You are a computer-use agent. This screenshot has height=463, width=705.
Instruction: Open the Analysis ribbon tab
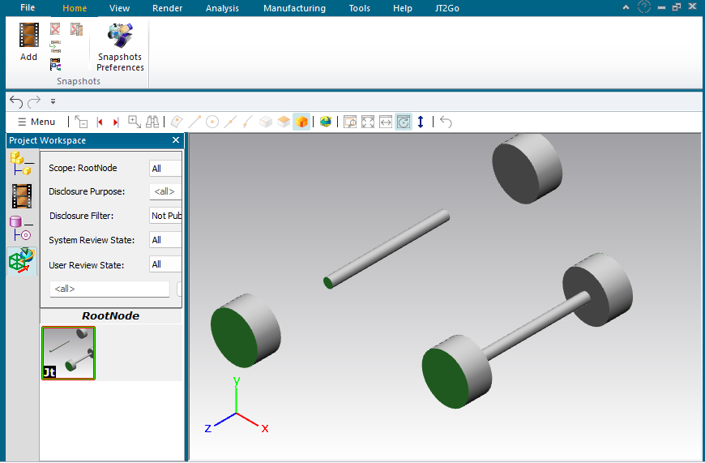(222, 8)
